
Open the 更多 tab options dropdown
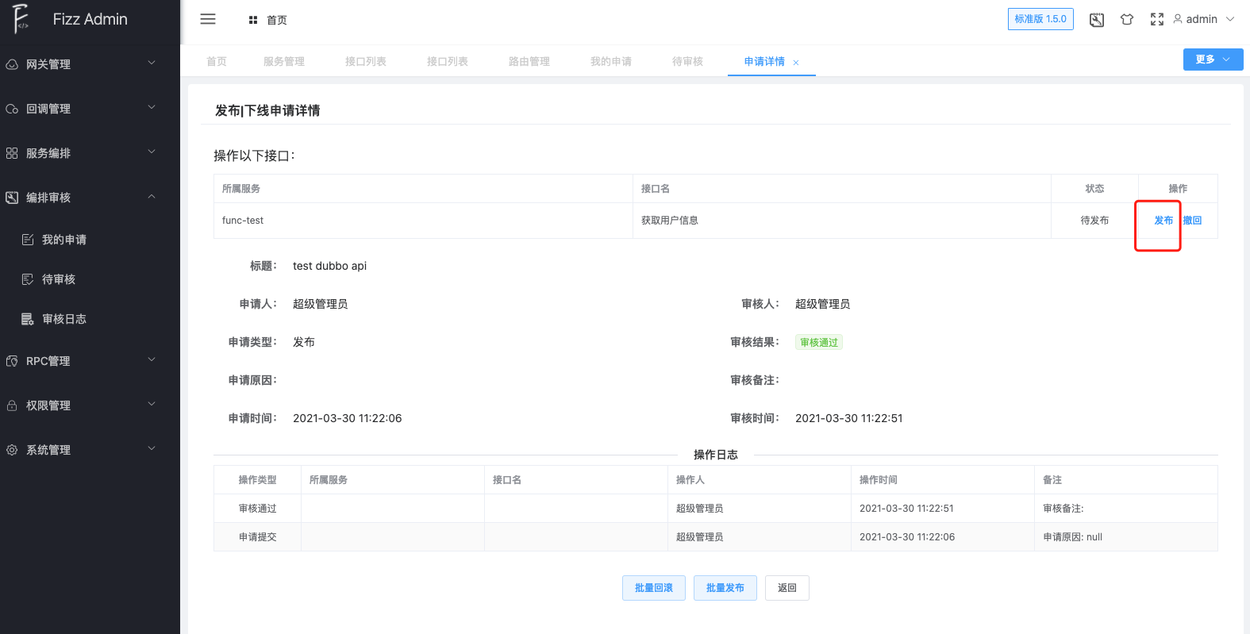click(x=1213, y=60)
